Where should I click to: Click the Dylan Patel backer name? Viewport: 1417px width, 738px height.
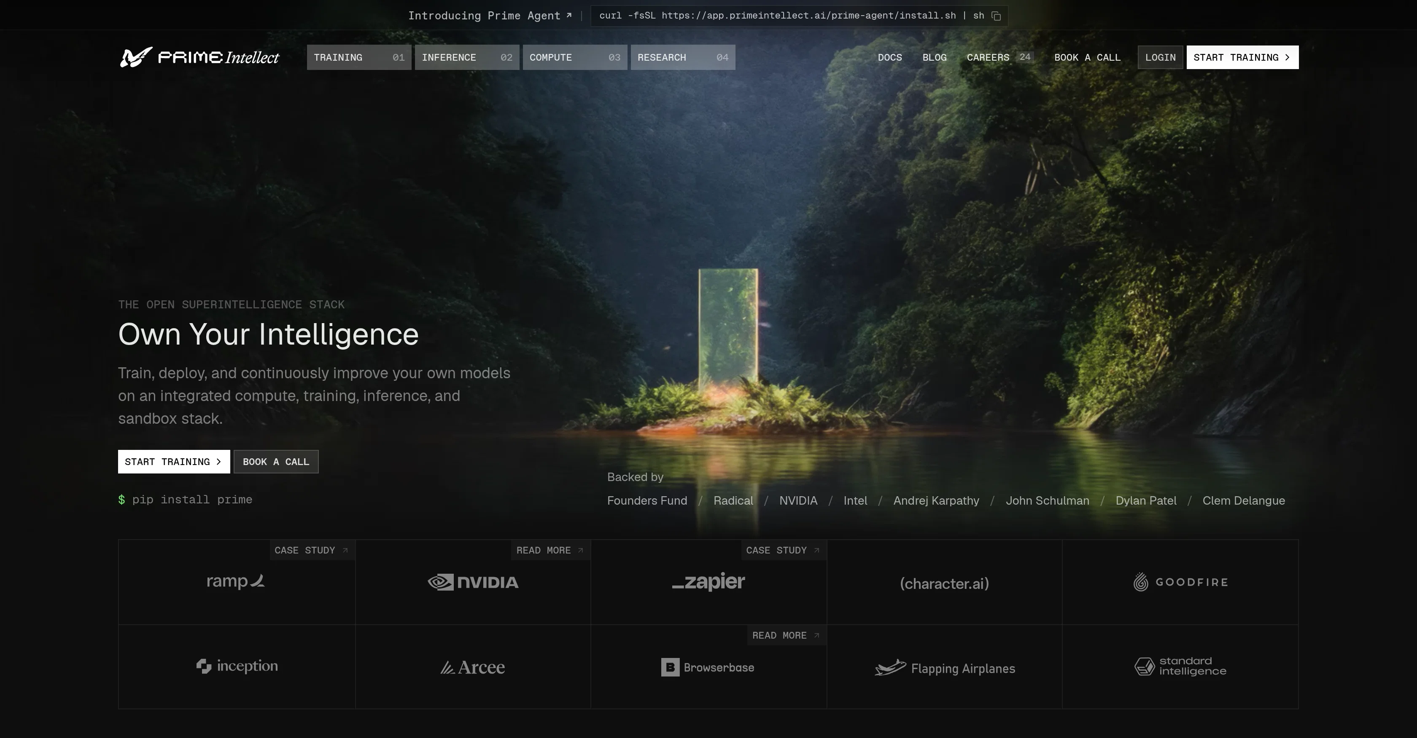[x=1146, y=500]
